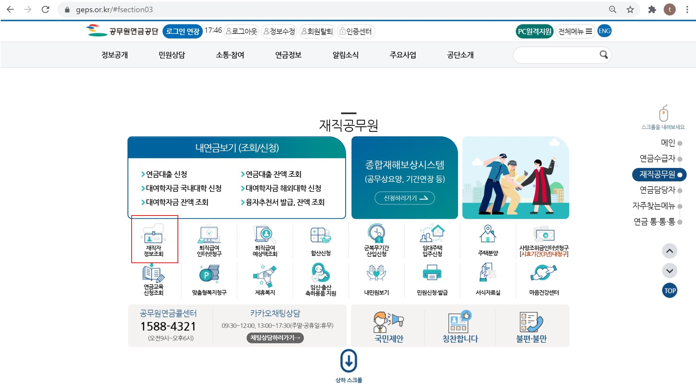Open the 연금정보 menu
This screenshot has height=388, width=696.
[x=288, y=55]
